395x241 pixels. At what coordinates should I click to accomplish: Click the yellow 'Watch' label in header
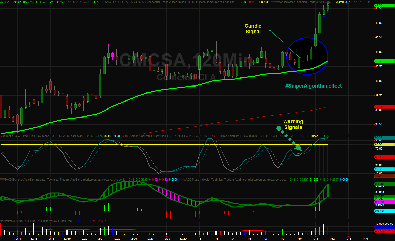340,2
